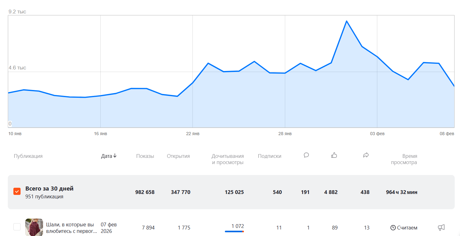Select the "Подписки" column header
The height and width of the screenshot is (236, 460).
pyautogui.click(x=269, y=156)
